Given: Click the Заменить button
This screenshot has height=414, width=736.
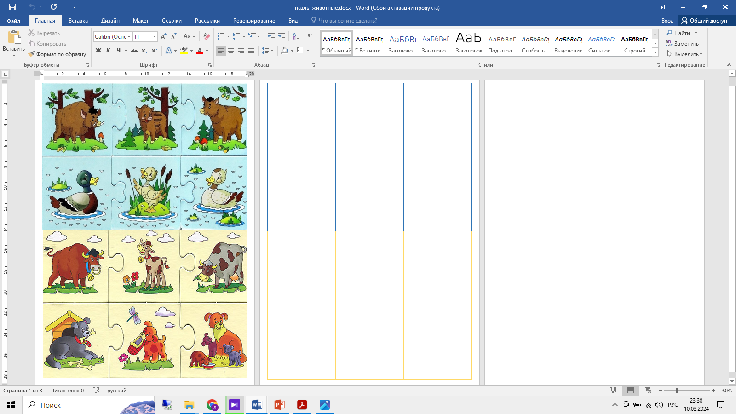Looking at the screenshot, I should click(x=682, y=44).
